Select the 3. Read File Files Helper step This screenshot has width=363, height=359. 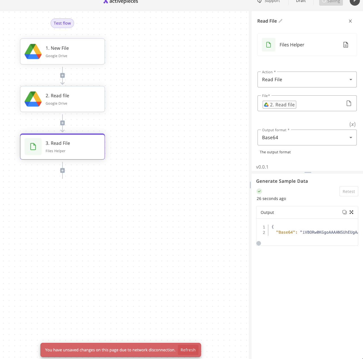[x=62, y=147]
